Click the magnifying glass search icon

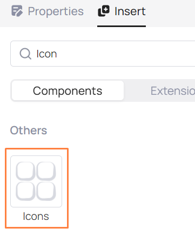(x=25, y=54)
